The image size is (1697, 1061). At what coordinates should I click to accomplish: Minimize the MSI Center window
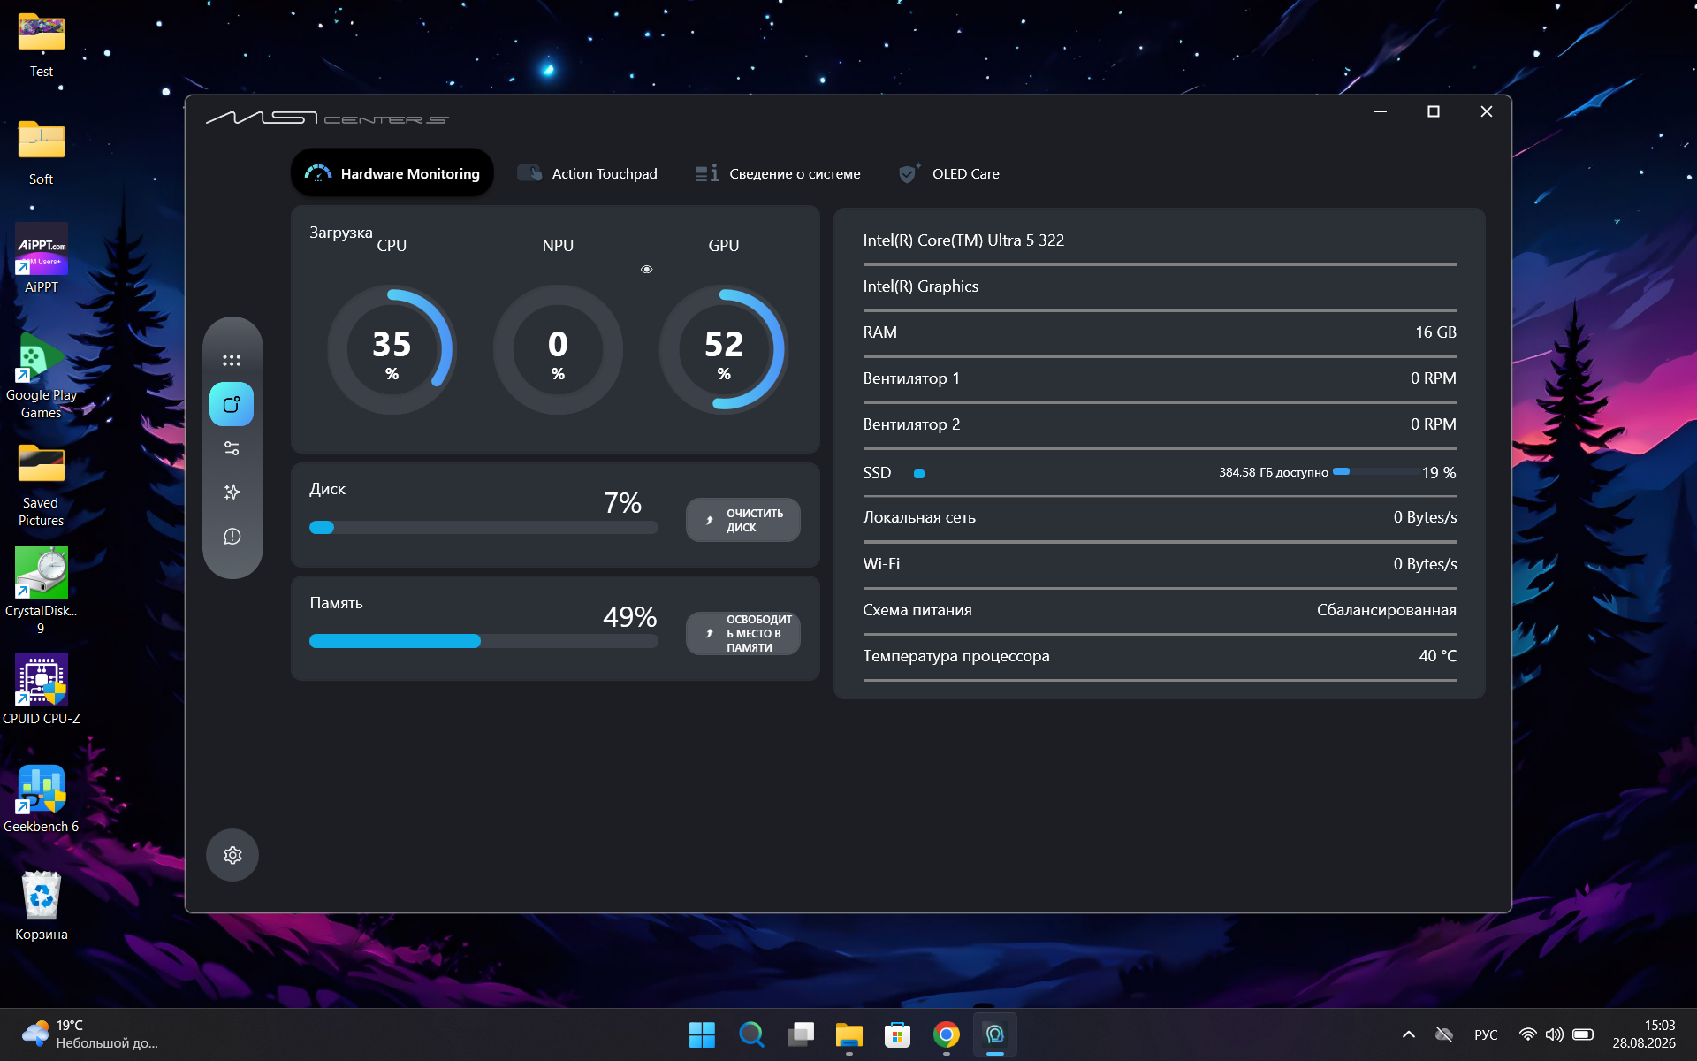(x=1381, y=111)
